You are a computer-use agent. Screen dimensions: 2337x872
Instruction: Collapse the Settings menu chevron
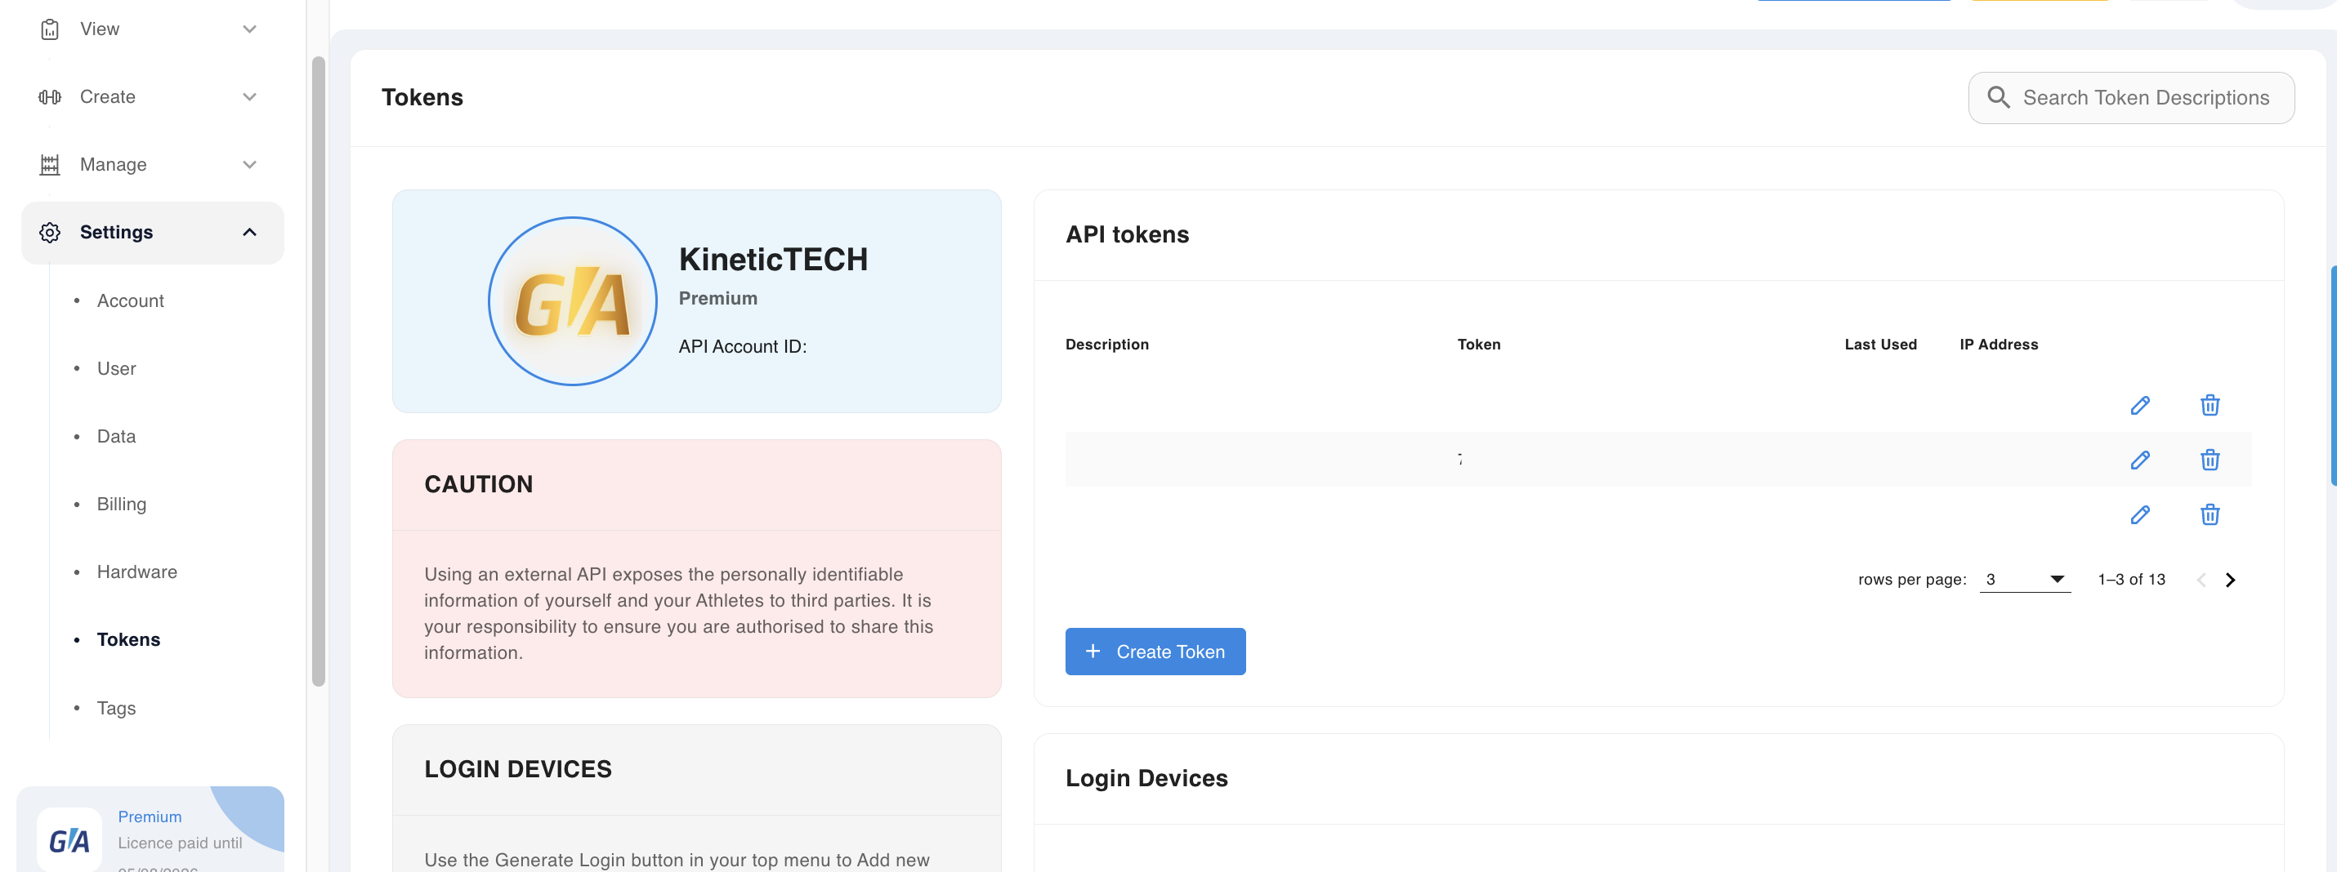tap(249, 233)
